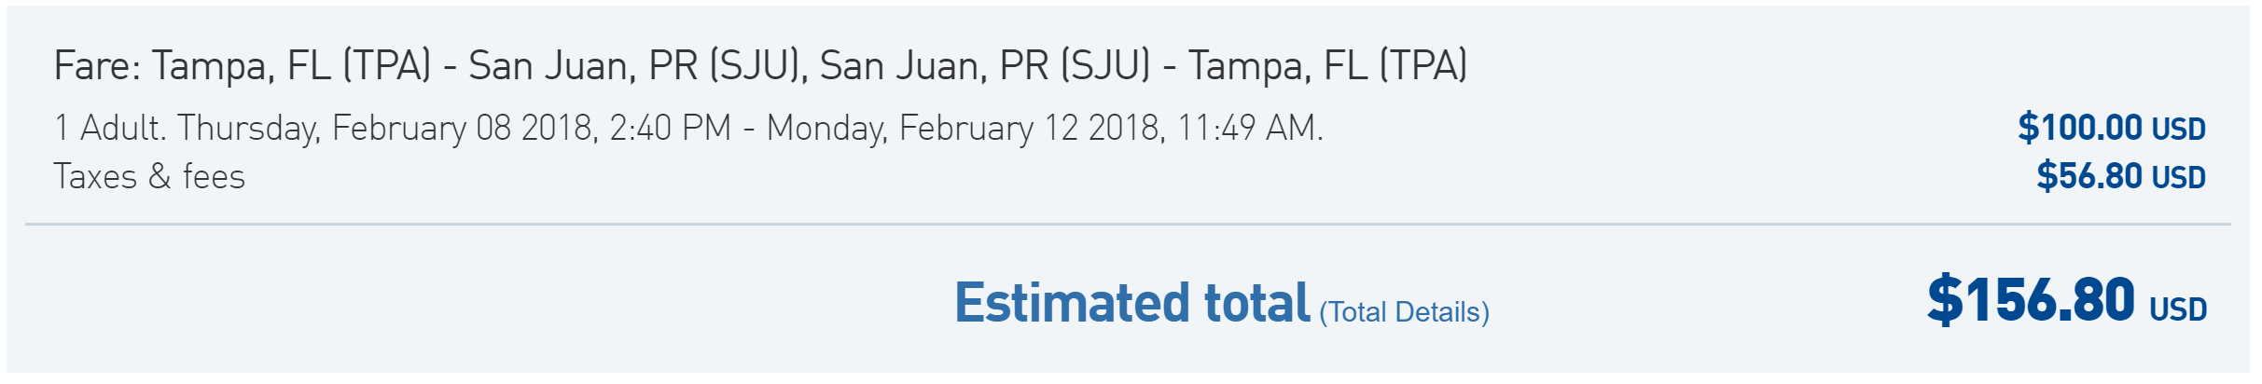Click USD beside the $56.80 taxes
2262x384 pixels.
pos(2178,177)
